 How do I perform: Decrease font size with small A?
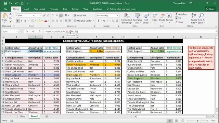pyautogui.click(x=48, y=15)
